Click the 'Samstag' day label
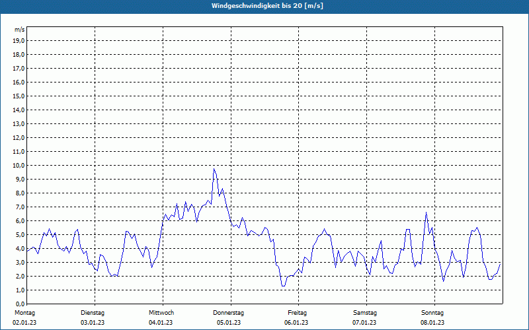 point(365,313)
